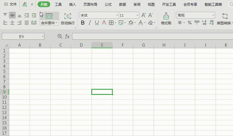Apply percent style format
This screenshot has width=233, height=136.
[x=190, y=23]
